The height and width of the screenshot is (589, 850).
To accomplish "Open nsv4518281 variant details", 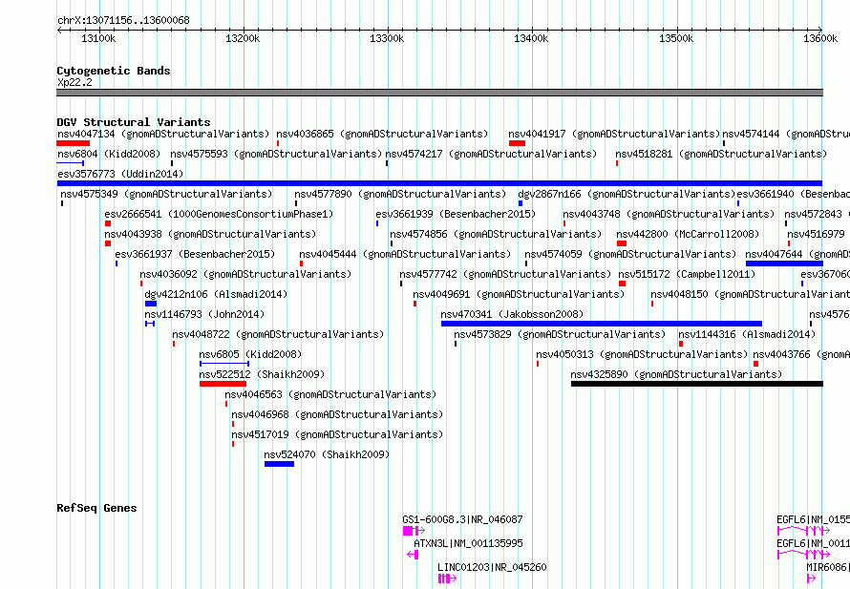I will [x=721, y=154].
